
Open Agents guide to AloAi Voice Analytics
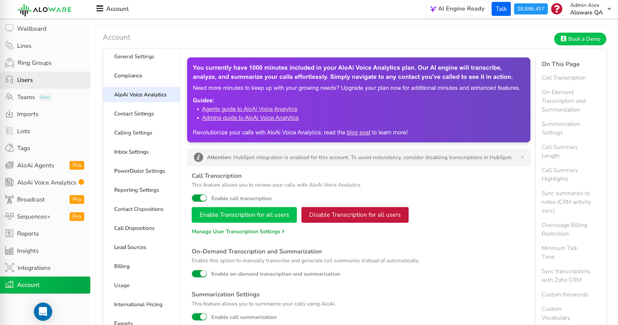coord(250,109)
